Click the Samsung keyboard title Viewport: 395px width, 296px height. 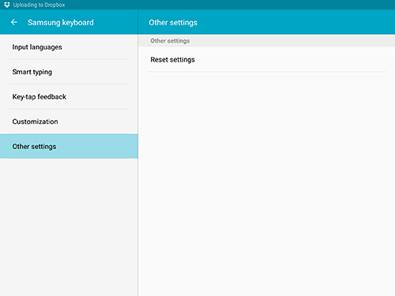61,23
